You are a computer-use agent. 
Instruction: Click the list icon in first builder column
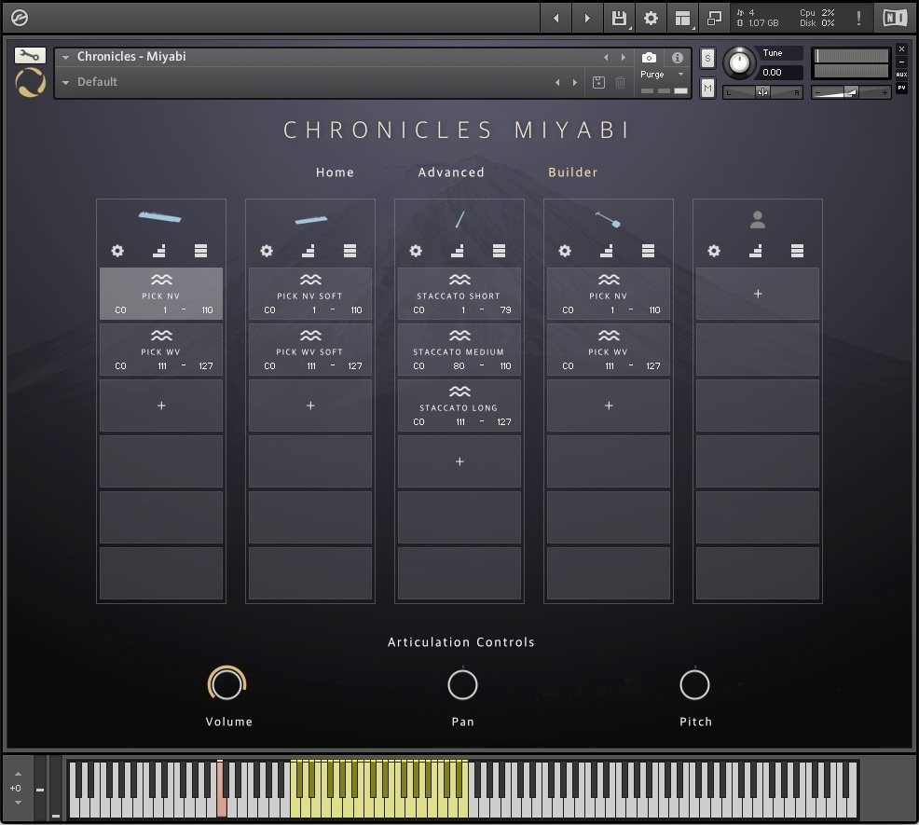coord(200,251)
